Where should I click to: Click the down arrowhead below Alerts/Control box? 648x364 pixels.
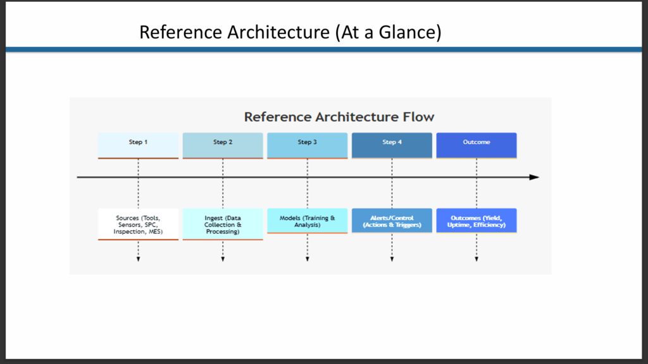click(392, 259)
